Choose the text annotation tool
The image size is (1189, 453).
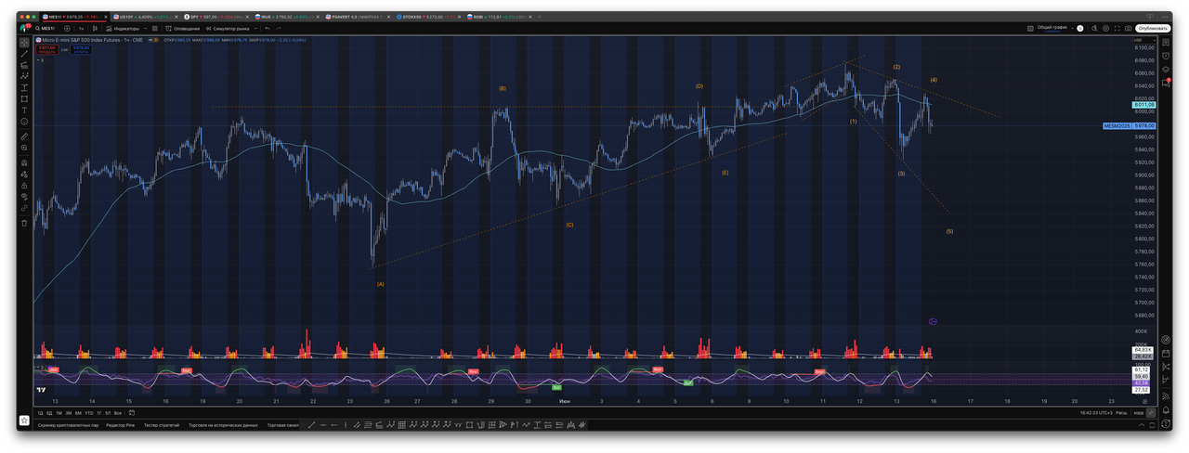pos(24,110)
